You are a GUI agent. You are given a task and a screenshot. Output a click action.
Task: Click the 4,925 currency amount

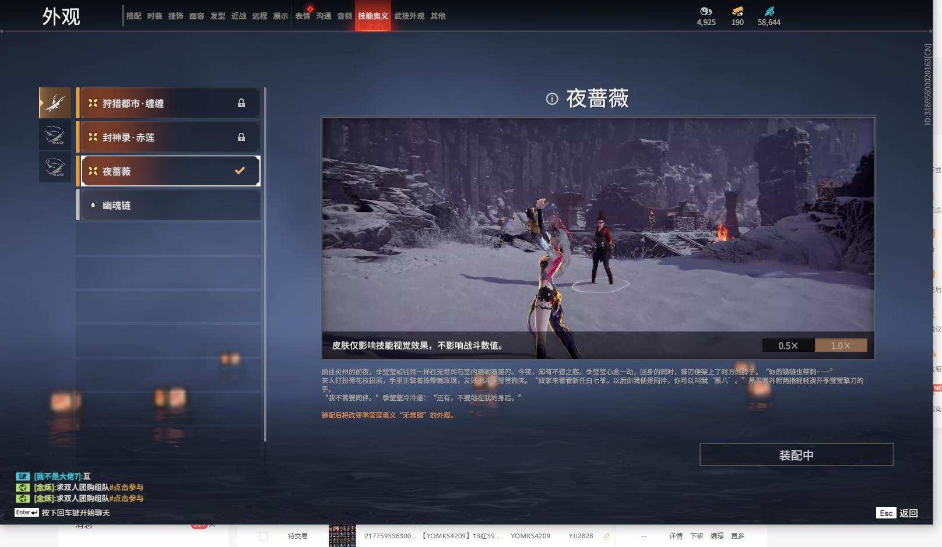706,22
